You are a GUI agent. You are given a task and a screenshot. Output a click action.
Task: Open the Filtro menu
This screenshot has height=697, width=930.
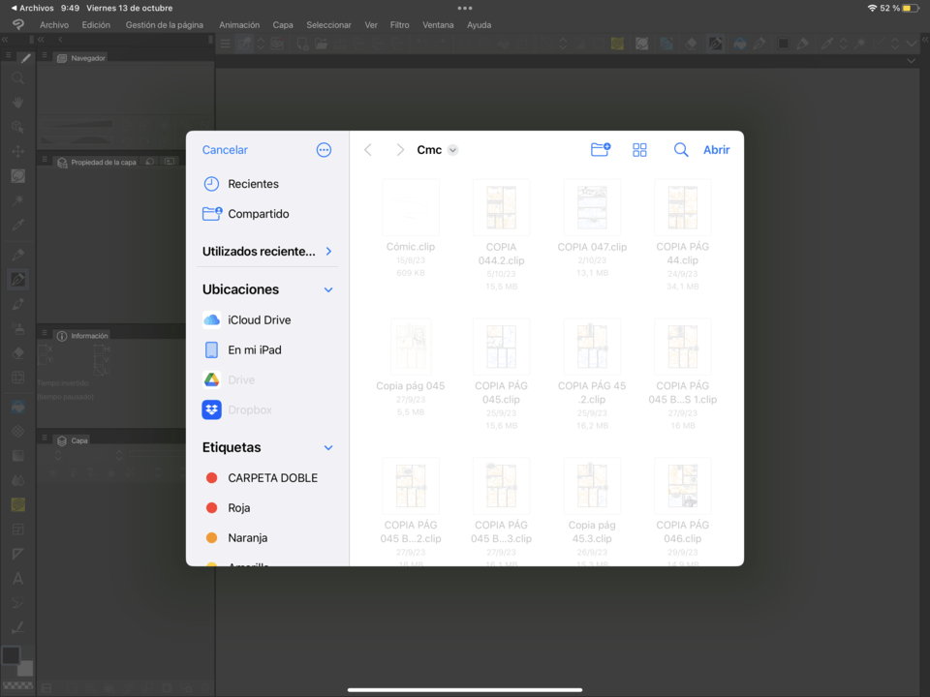tap(399, 24)
